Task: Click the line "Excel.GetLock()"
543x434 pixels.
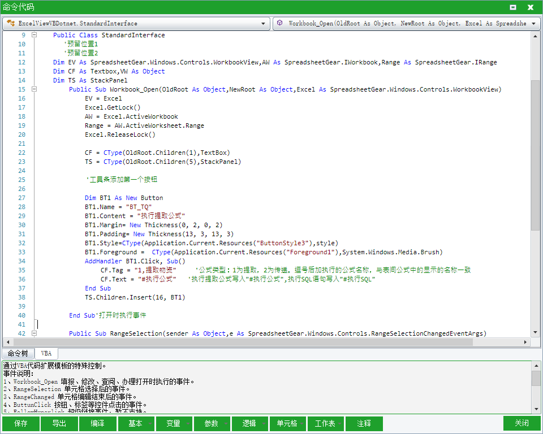Action: 113,107
